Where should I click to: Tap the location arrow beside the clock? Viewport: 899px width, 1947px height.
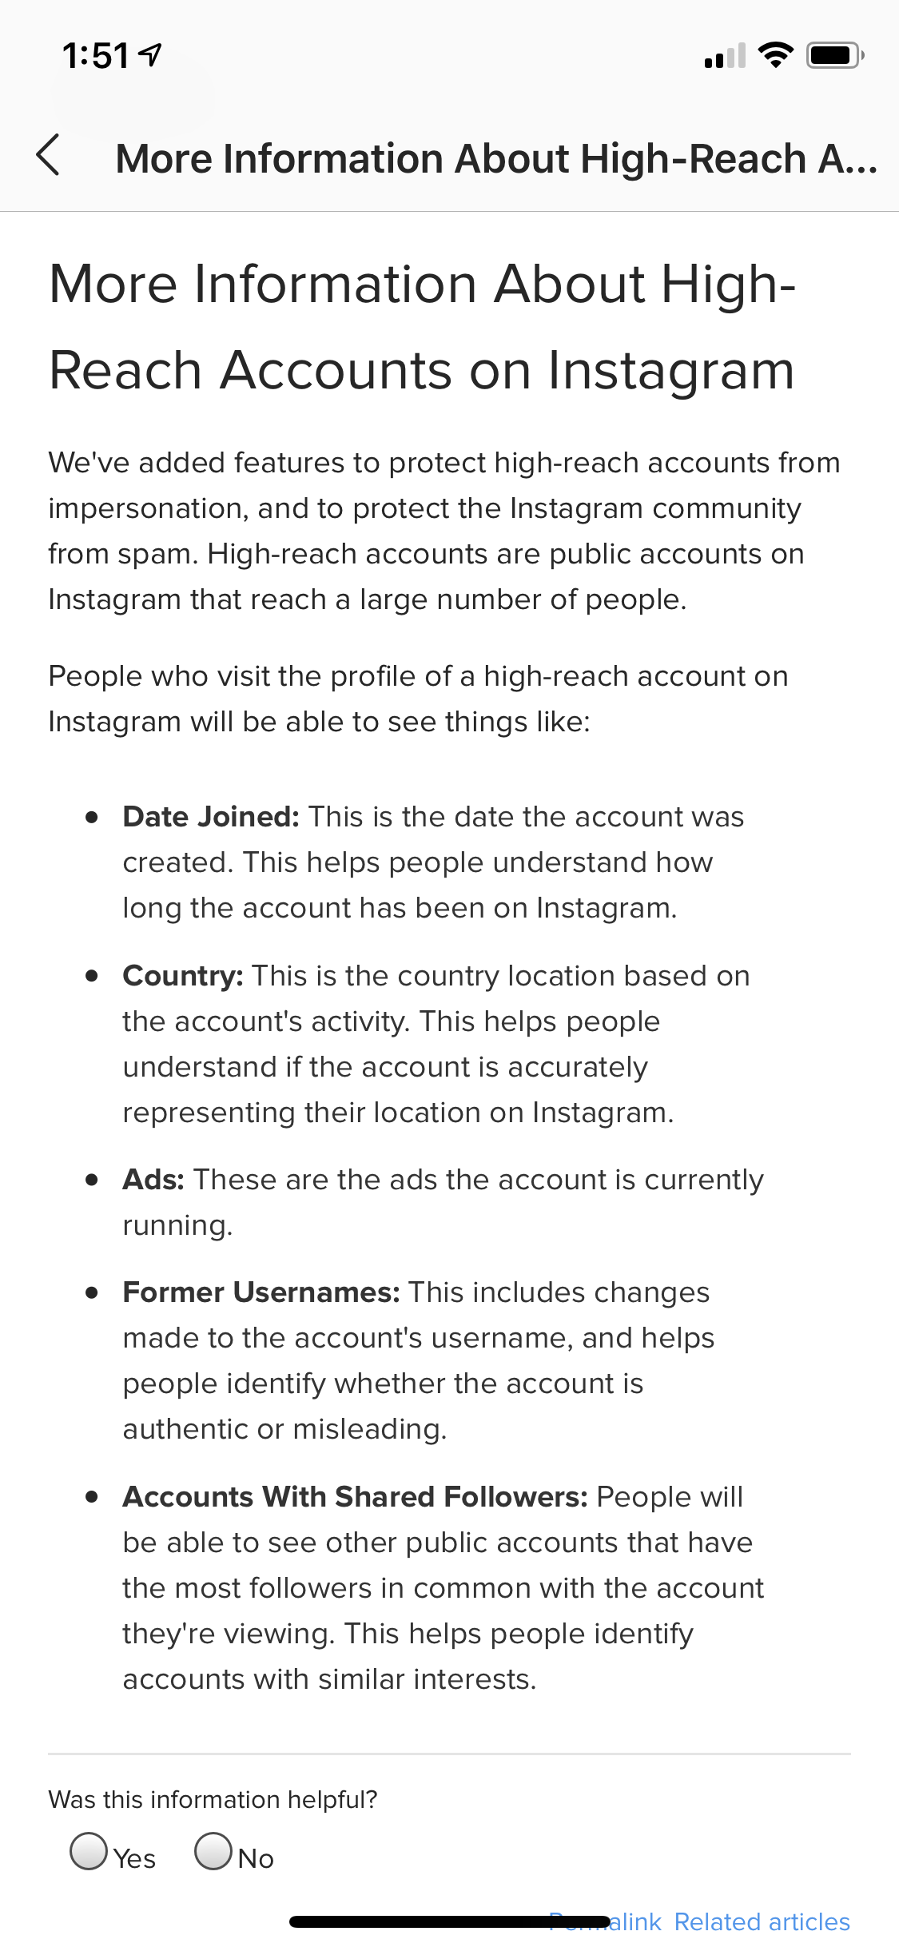pos(150,55)
